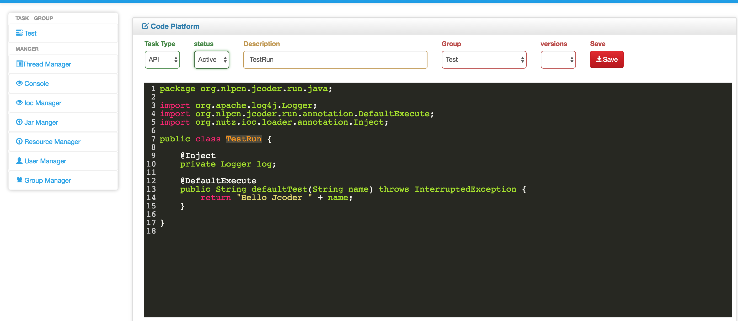Select the GROUP menu header
Viewport: 738px width, 321px height.
[x=42, y=18]
